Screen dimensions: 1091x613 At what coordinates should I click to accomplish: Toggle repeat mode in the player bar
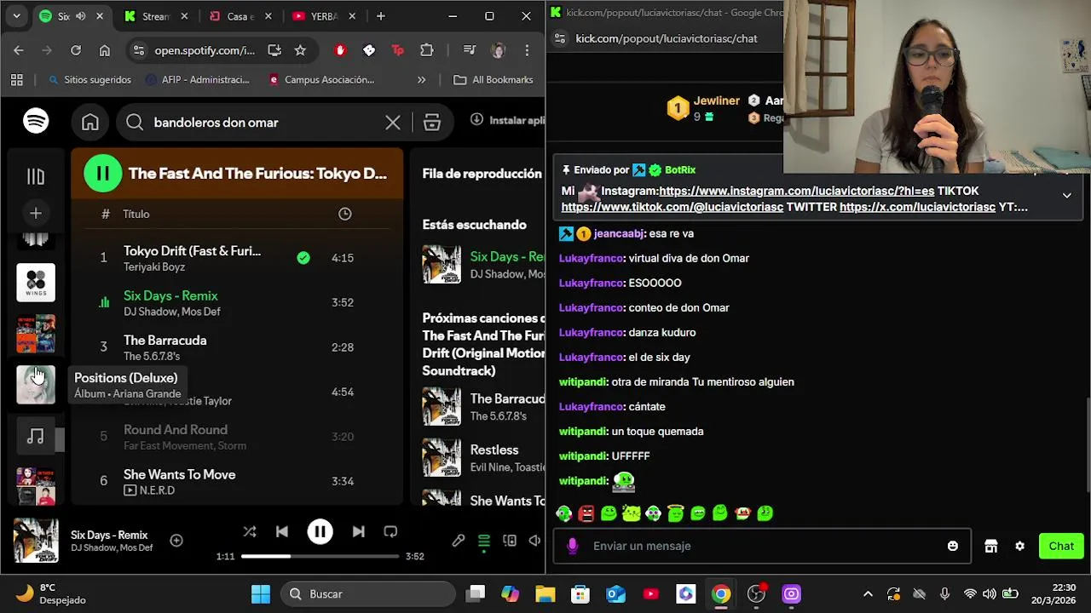[390, 531]
